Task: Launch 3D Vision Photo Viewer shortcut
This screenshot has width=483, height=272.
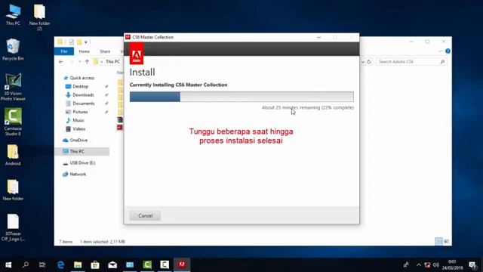Action: [13, 87]
